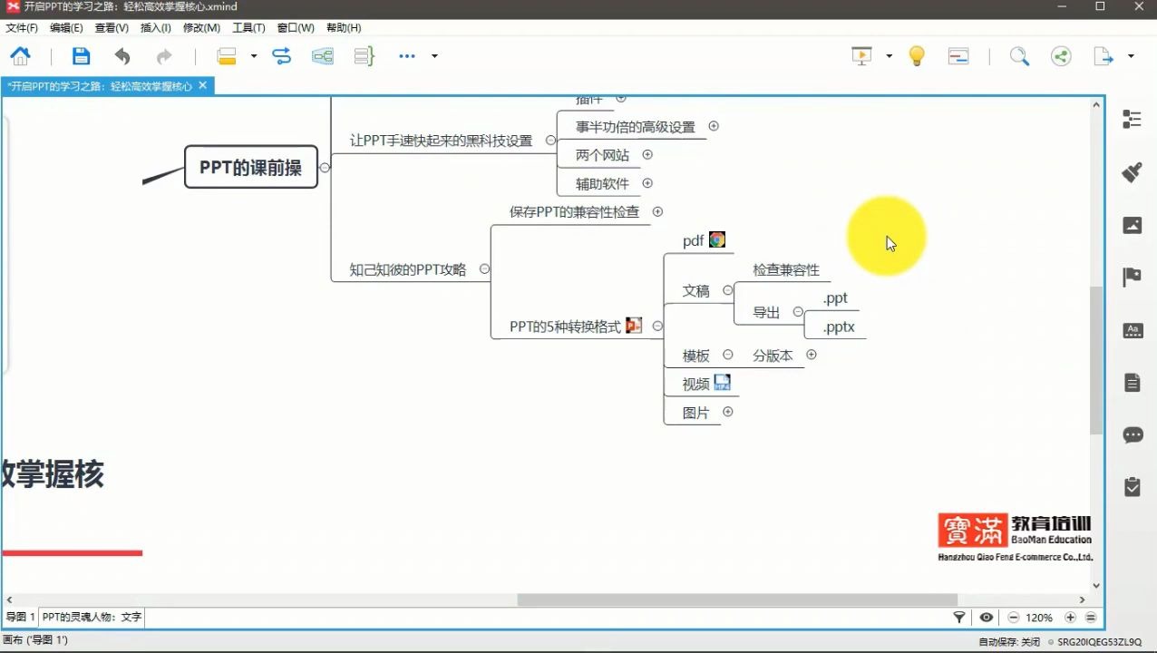This screenshot has height=653, width=1157.
Task: Open the 文件 menu
Action: pos(21,27)
